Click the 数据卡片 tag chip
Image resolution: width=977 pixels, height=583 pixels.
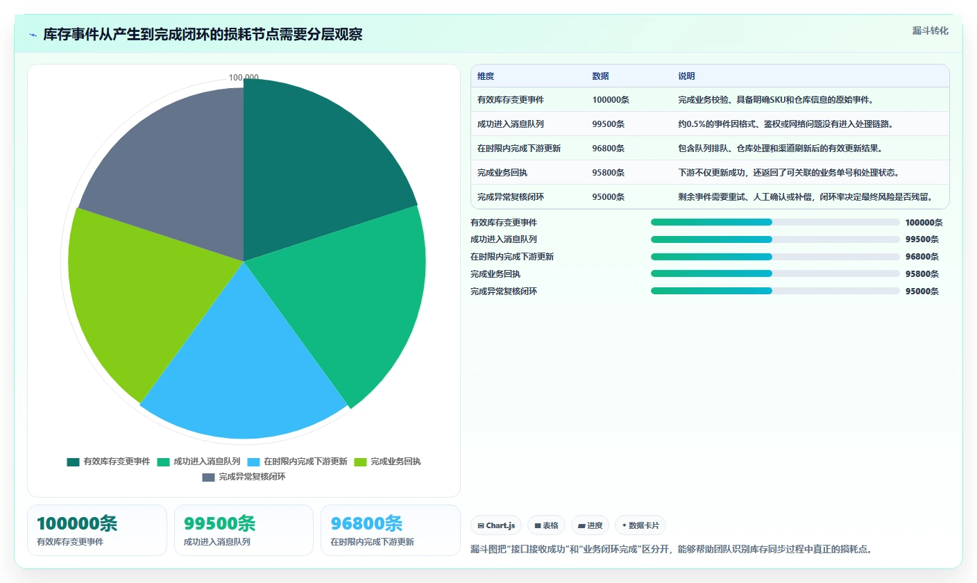tap(640, 525)
